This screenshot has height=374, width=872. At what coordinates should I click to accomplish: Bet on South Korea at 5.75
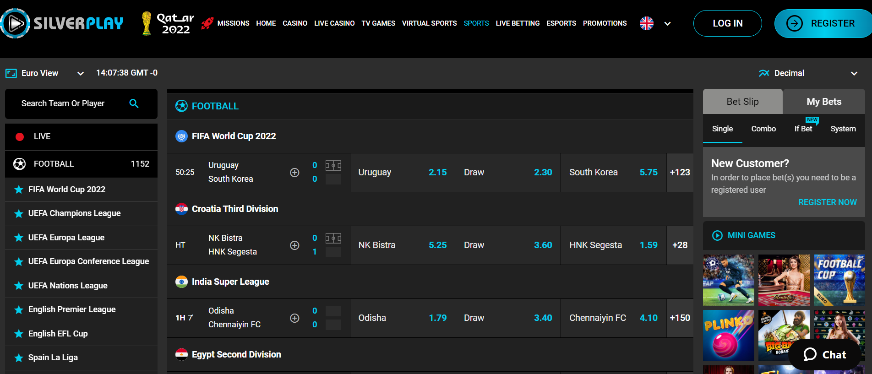coord(613,173)
